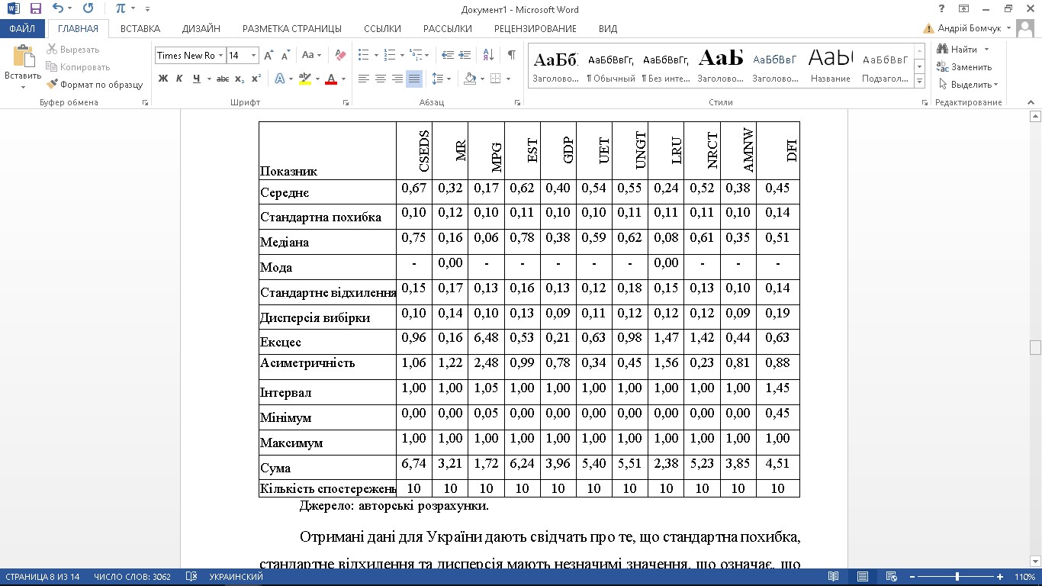Toggle bold formatting (Ж)
The image size is (1042, 586).
coord(162,79)
